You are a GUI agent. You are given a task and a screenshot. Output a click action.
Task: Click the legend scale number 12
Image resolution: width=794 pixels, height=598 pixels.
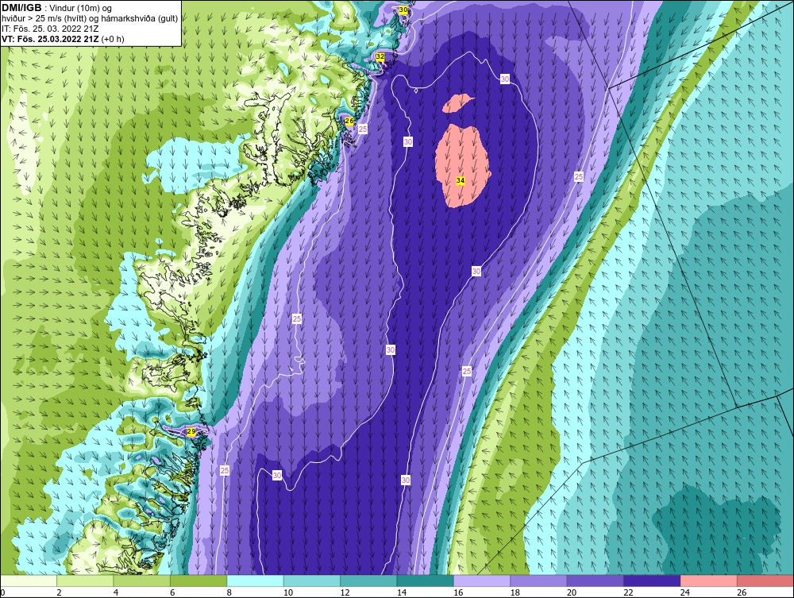tap(345, 592)
